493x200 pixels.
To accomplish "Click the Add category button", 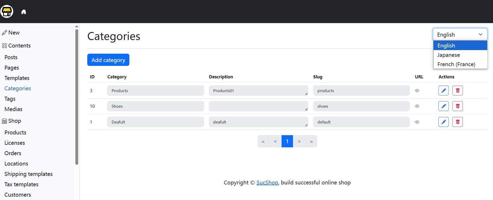I will tap(108, 60).
